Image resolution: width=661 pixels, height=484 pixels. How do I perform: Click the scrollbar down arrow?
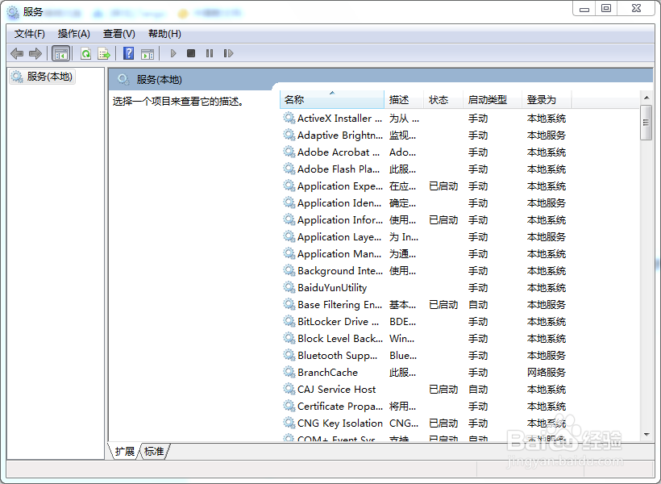[646, 435]
